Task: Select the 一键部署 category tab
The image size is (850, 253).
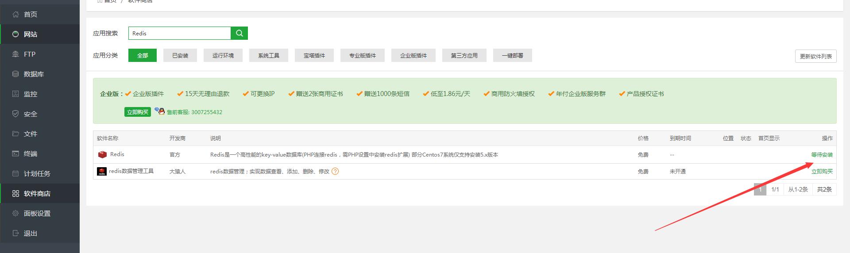Action: 512,55
